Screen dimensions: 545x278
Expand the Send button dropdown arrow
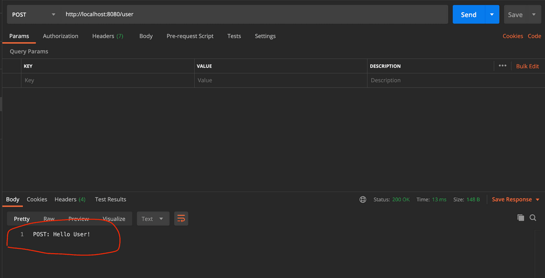point(492,15)
